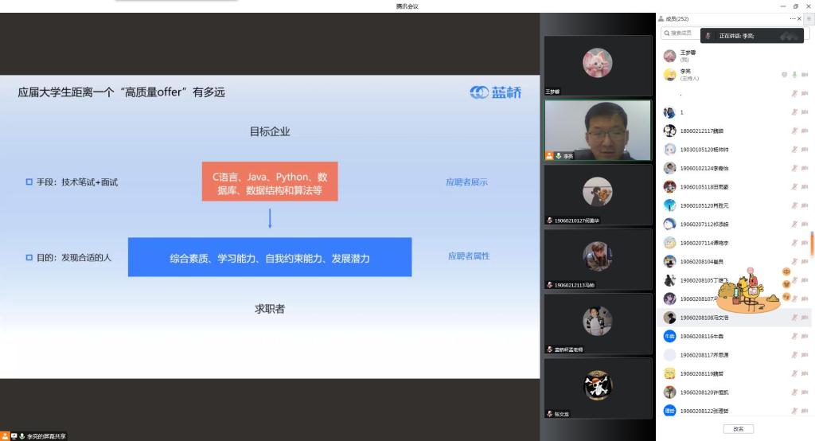The width and height of the screenshot is (815, 441).
Task: Open the members panel more options menu
Action: click(792, 18)
